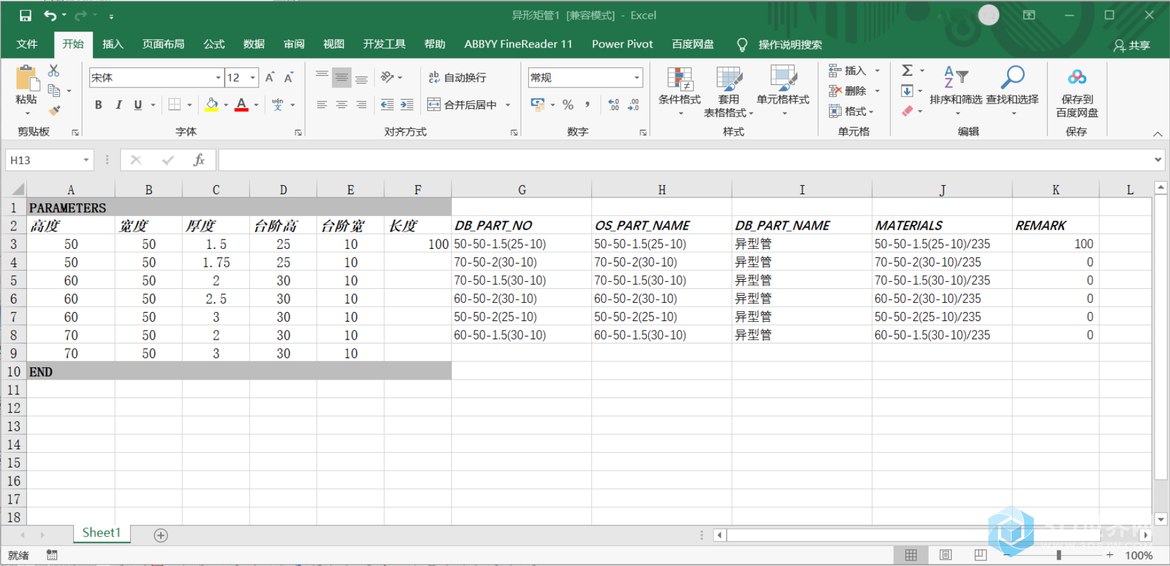Viewport: 1170px width, 566px height.
Task: Open the Find and Select magnifier
Action: pos(1012,78)
